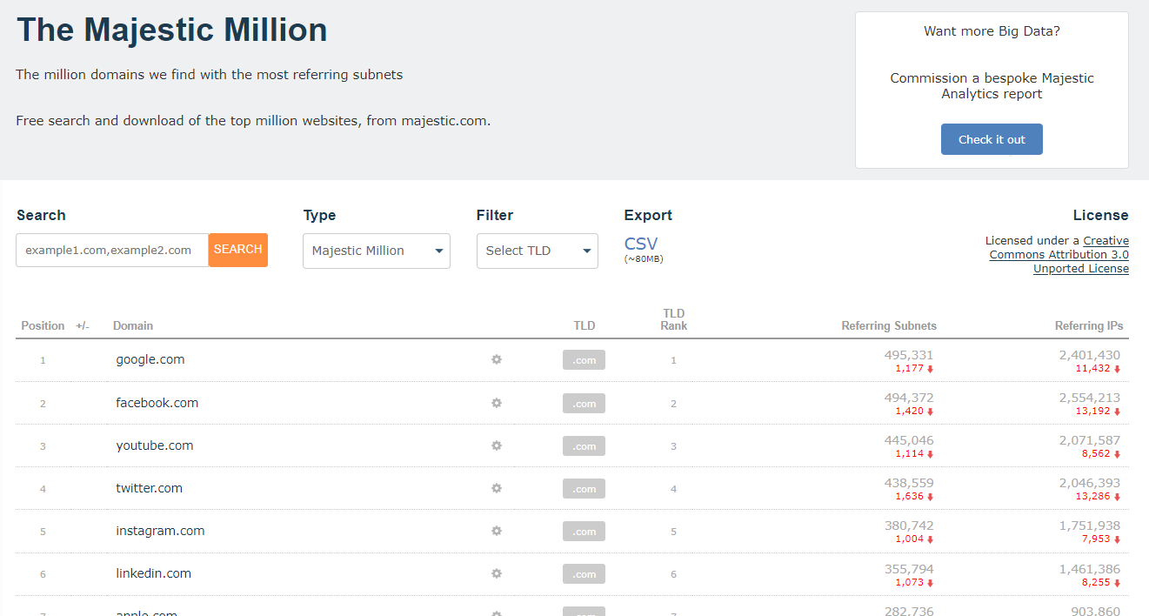Click the Check it out button
1149x616 pixels.
(x=992, y=139)
